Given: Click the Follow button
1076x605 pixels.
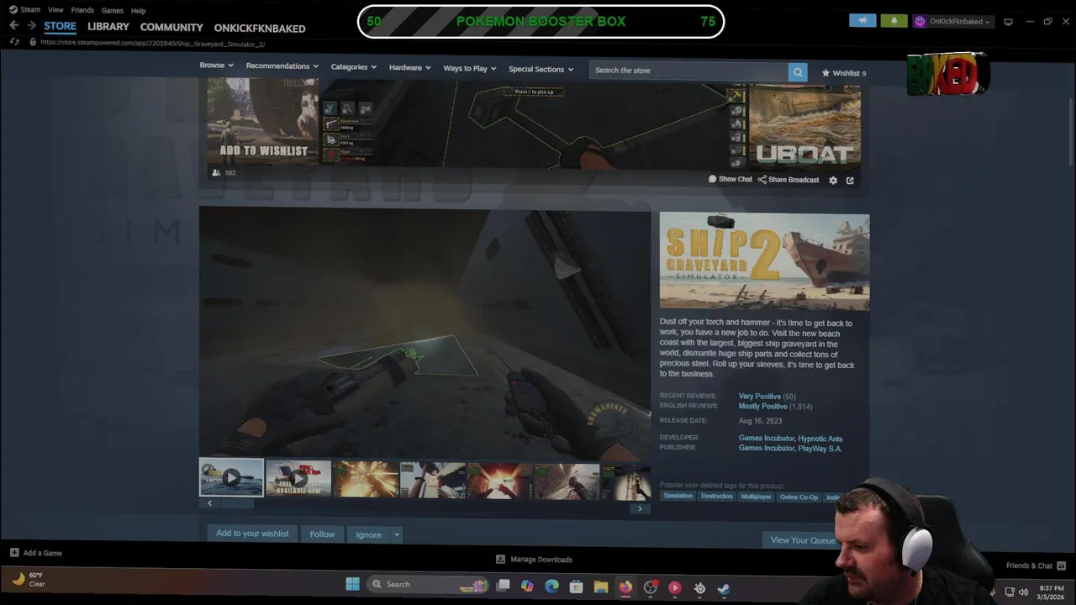Looking at the screenshot, I should coord(322,534).
